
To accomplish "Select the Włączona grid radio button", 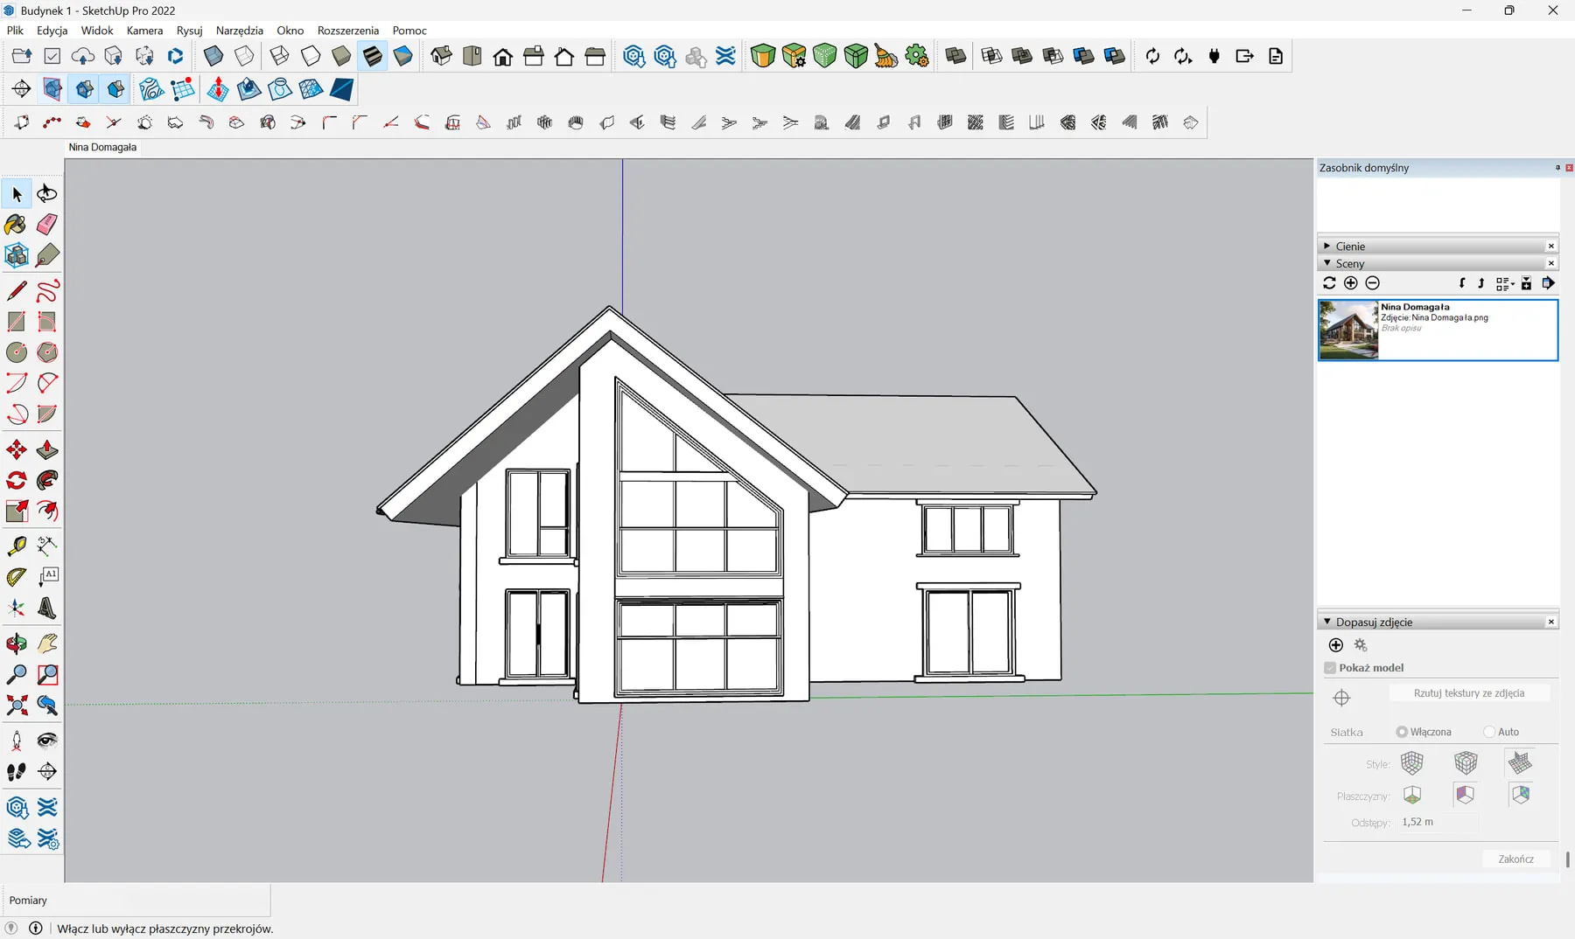I will (1402, 732).
